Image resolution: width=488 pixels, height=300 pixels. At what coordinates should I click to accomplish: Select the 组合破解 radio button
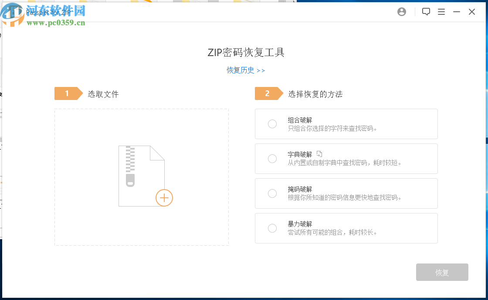click(272, 124)
